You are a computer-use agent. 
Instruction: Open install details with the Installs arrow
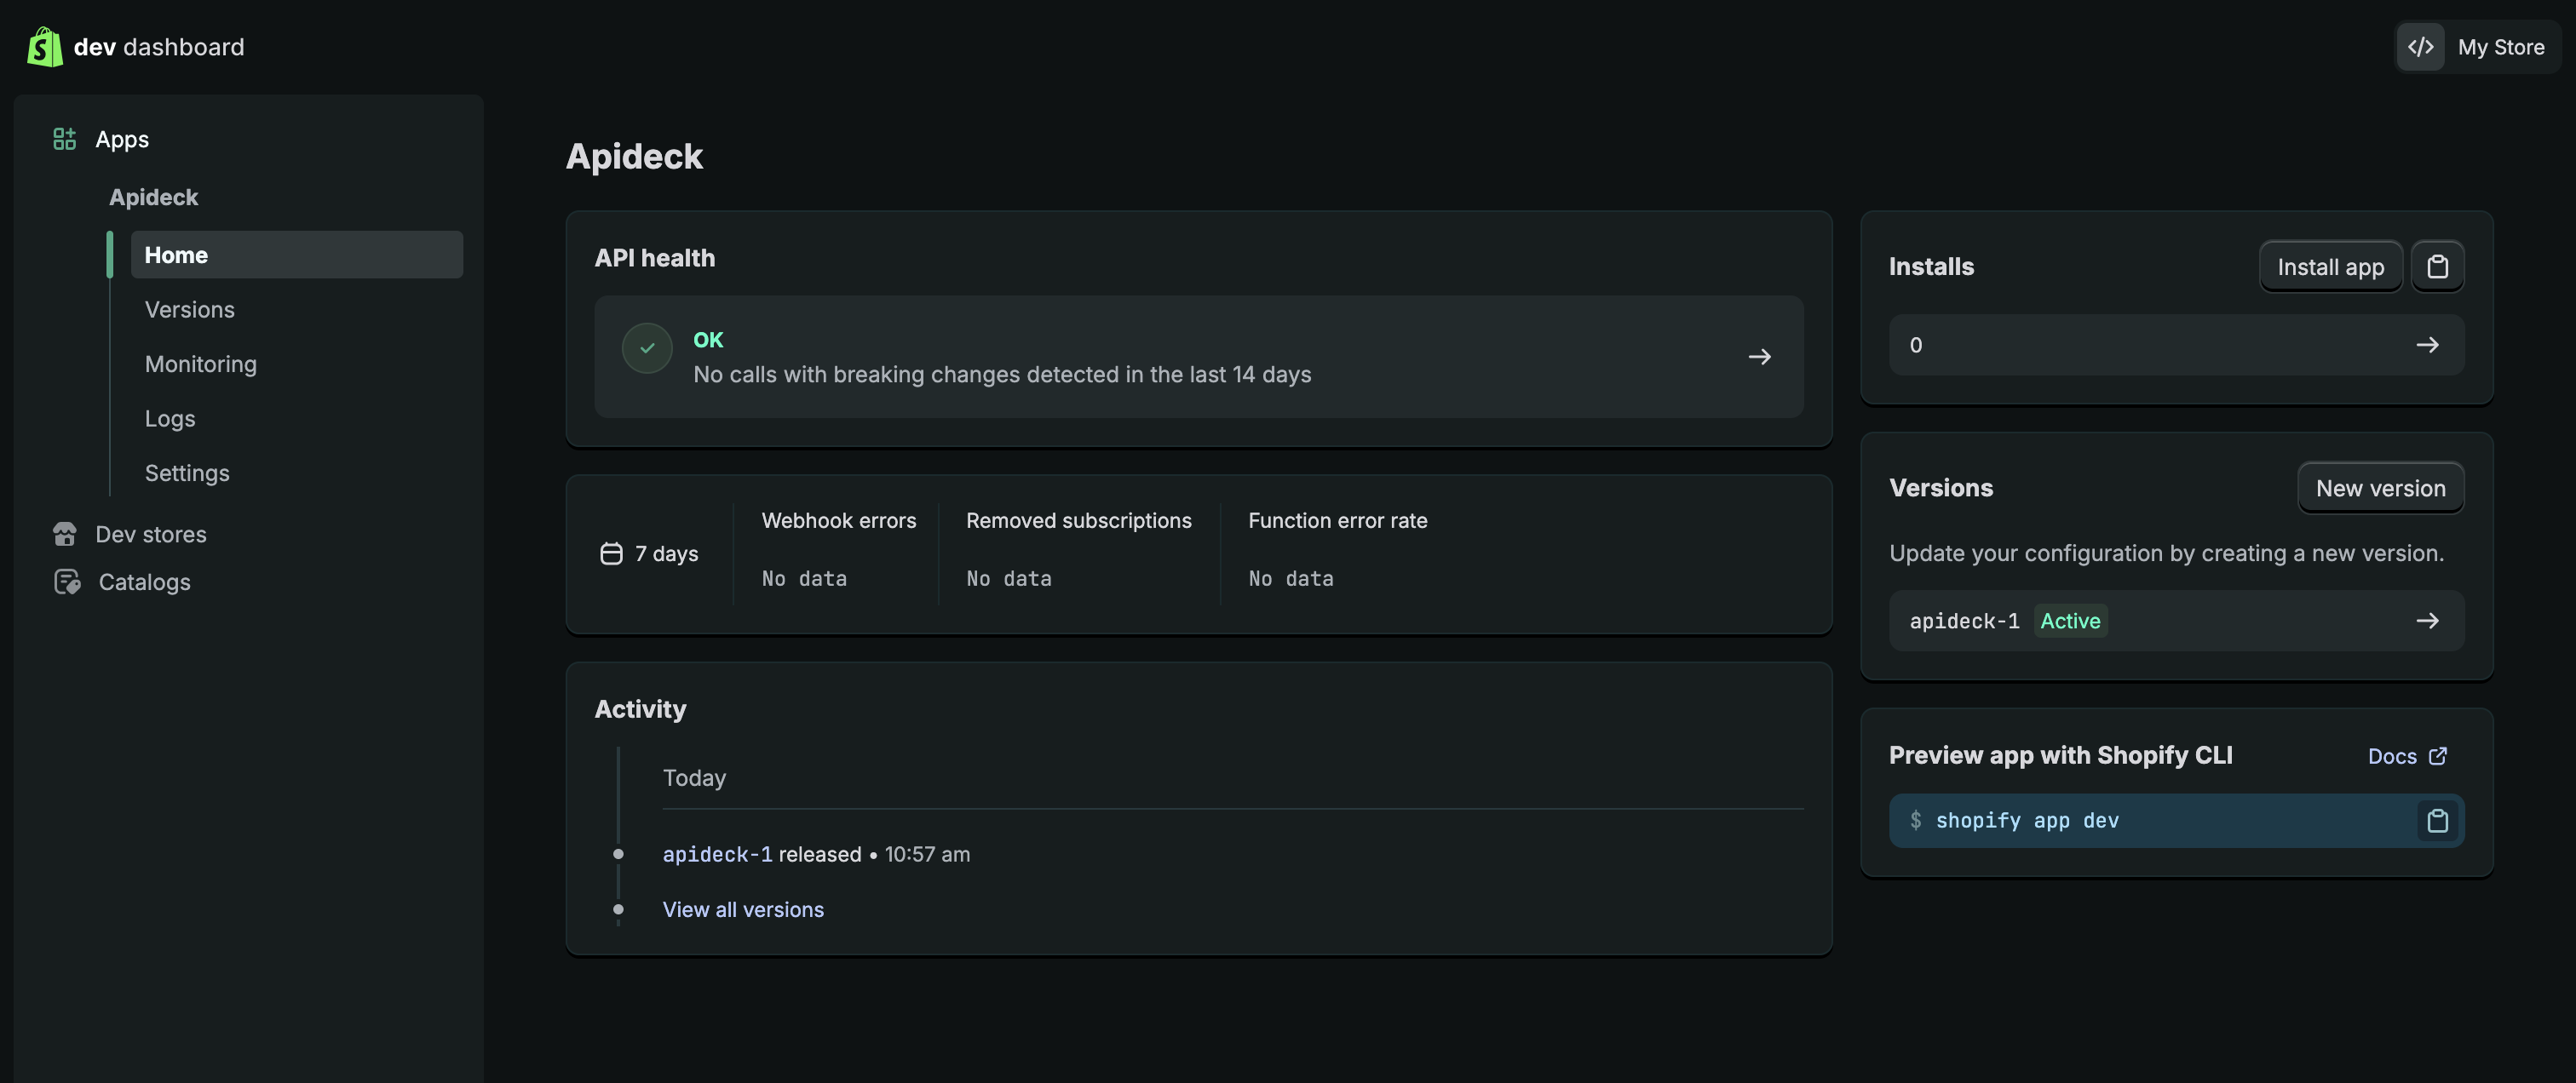click(2429, 345)
